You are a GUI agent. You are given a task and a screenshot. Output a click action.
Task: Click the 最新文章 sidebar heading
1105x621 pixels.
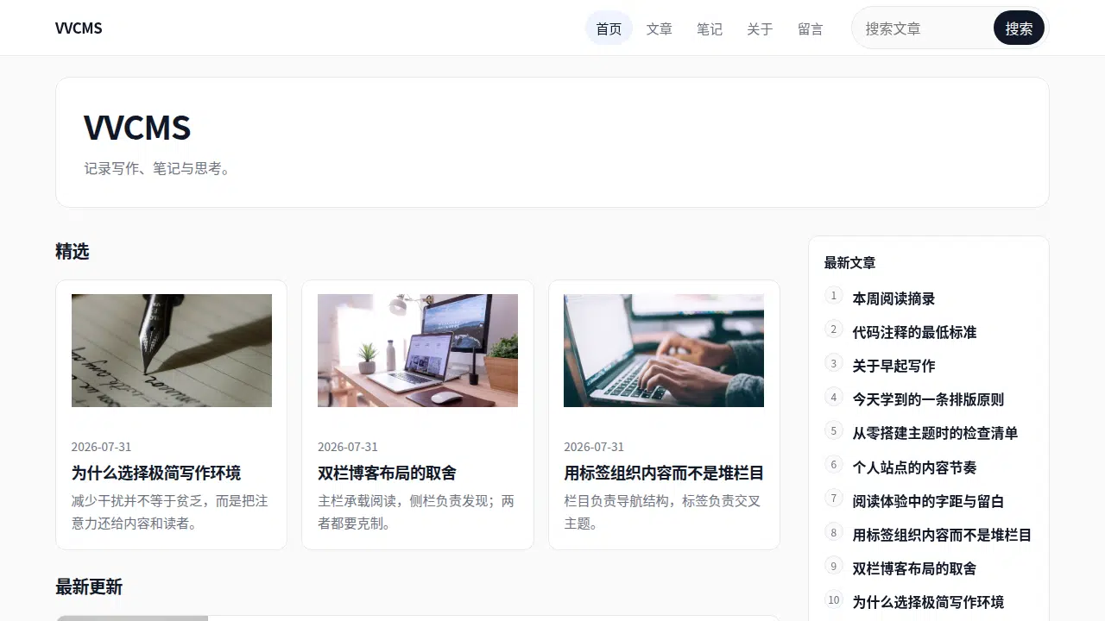click(x=849, y=262)
